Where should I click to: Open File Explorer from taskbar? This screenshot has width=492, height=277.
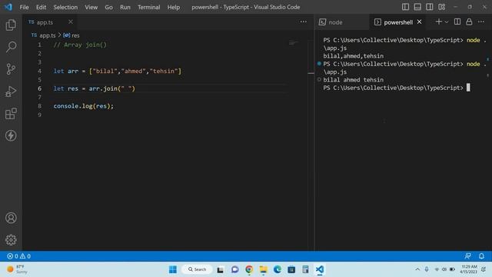(x=263, y=269)
